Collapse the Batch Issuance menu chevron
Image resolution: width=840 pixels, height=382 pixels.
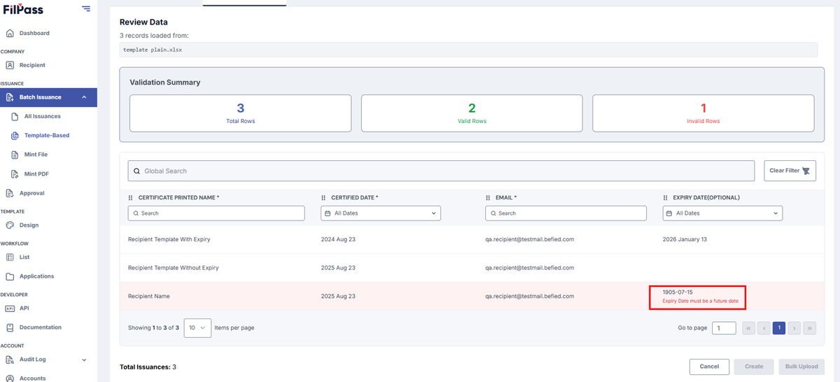(84, 97)
